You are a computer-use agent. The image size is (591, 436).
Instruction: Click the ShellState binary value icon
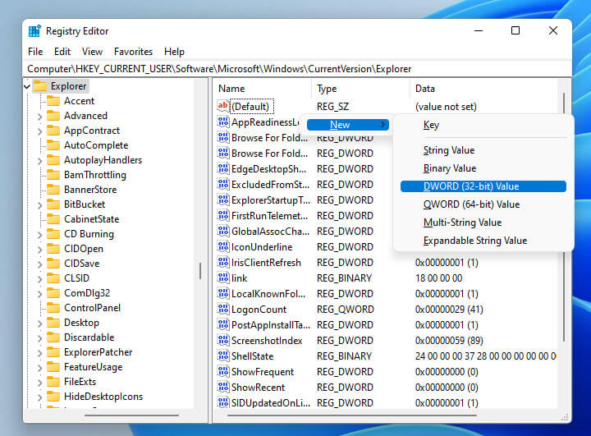(222, 356)
